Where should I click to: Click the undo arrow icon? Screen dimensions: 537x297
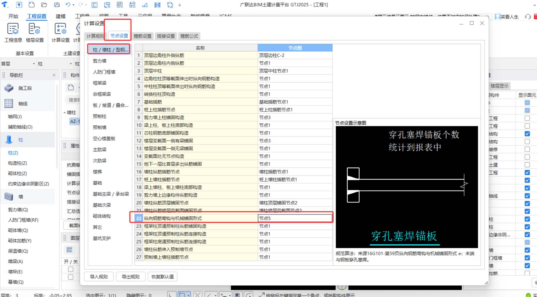pos(68,5)
